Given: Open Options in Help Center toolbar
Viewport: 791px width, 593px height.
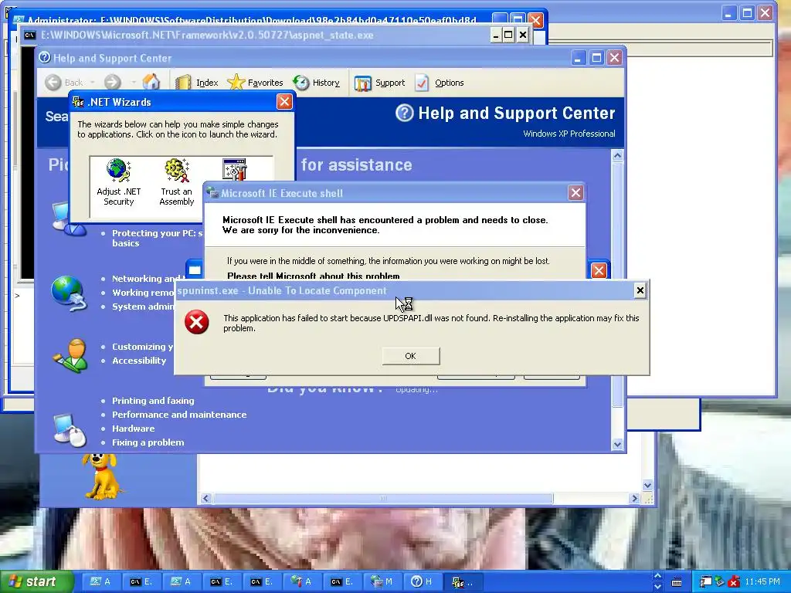Looking at the screenshot, I should [x=439, y=83].
